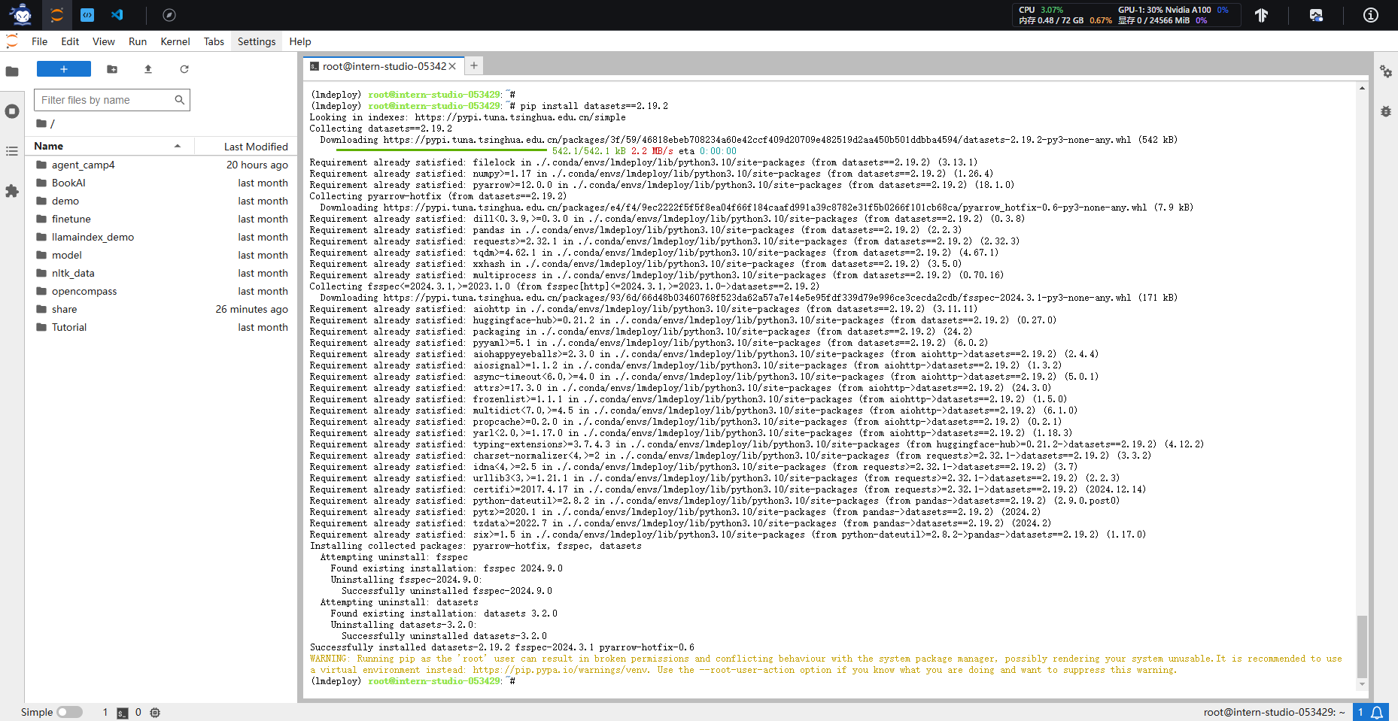This screenshot has width=1398, height=721.
Task: Open the debugger bug icon panel
Action: (1386, 111)
